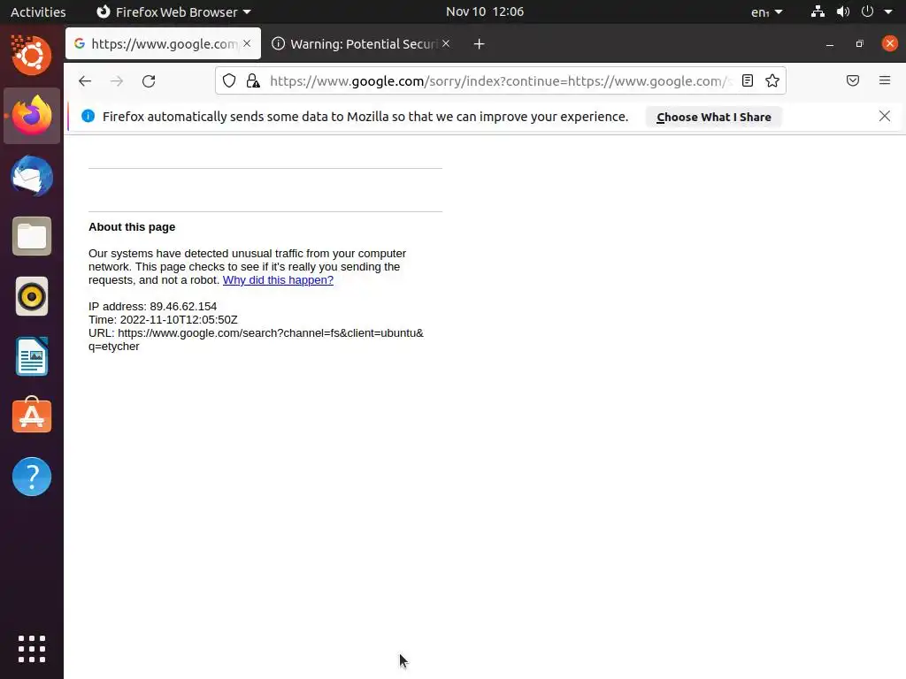The width and height of the screenshot is (906, 679).
Task: Click the q=etycher text line
Action: tap(114, 347)
